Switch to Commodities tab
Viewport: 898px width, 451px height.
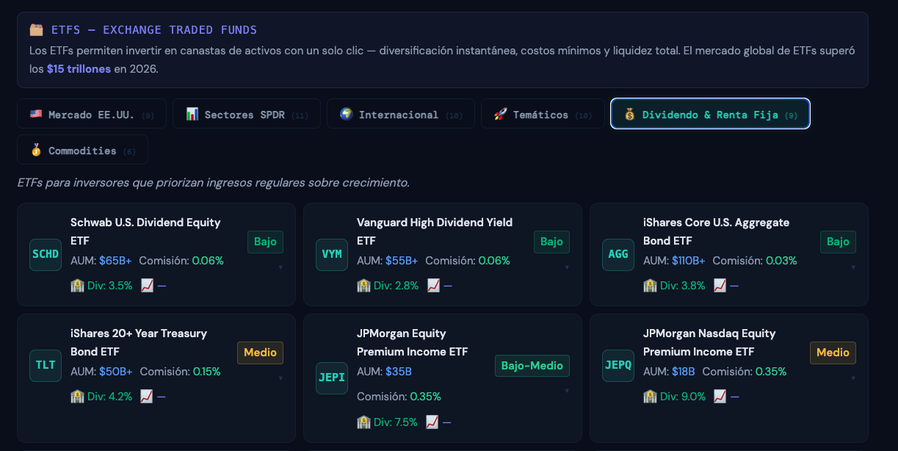tap(82, 150)
